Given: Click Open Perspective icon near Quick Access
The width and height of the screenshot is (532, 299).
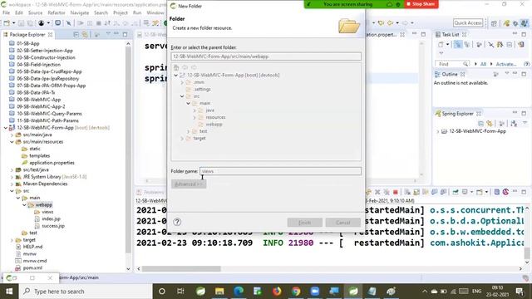Looking at the screenshot, I should pyautogui.click(x=494, y=23).
